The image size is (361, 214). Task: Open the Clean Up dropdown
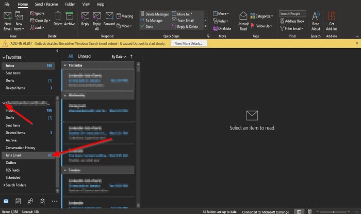coord(40,21)
